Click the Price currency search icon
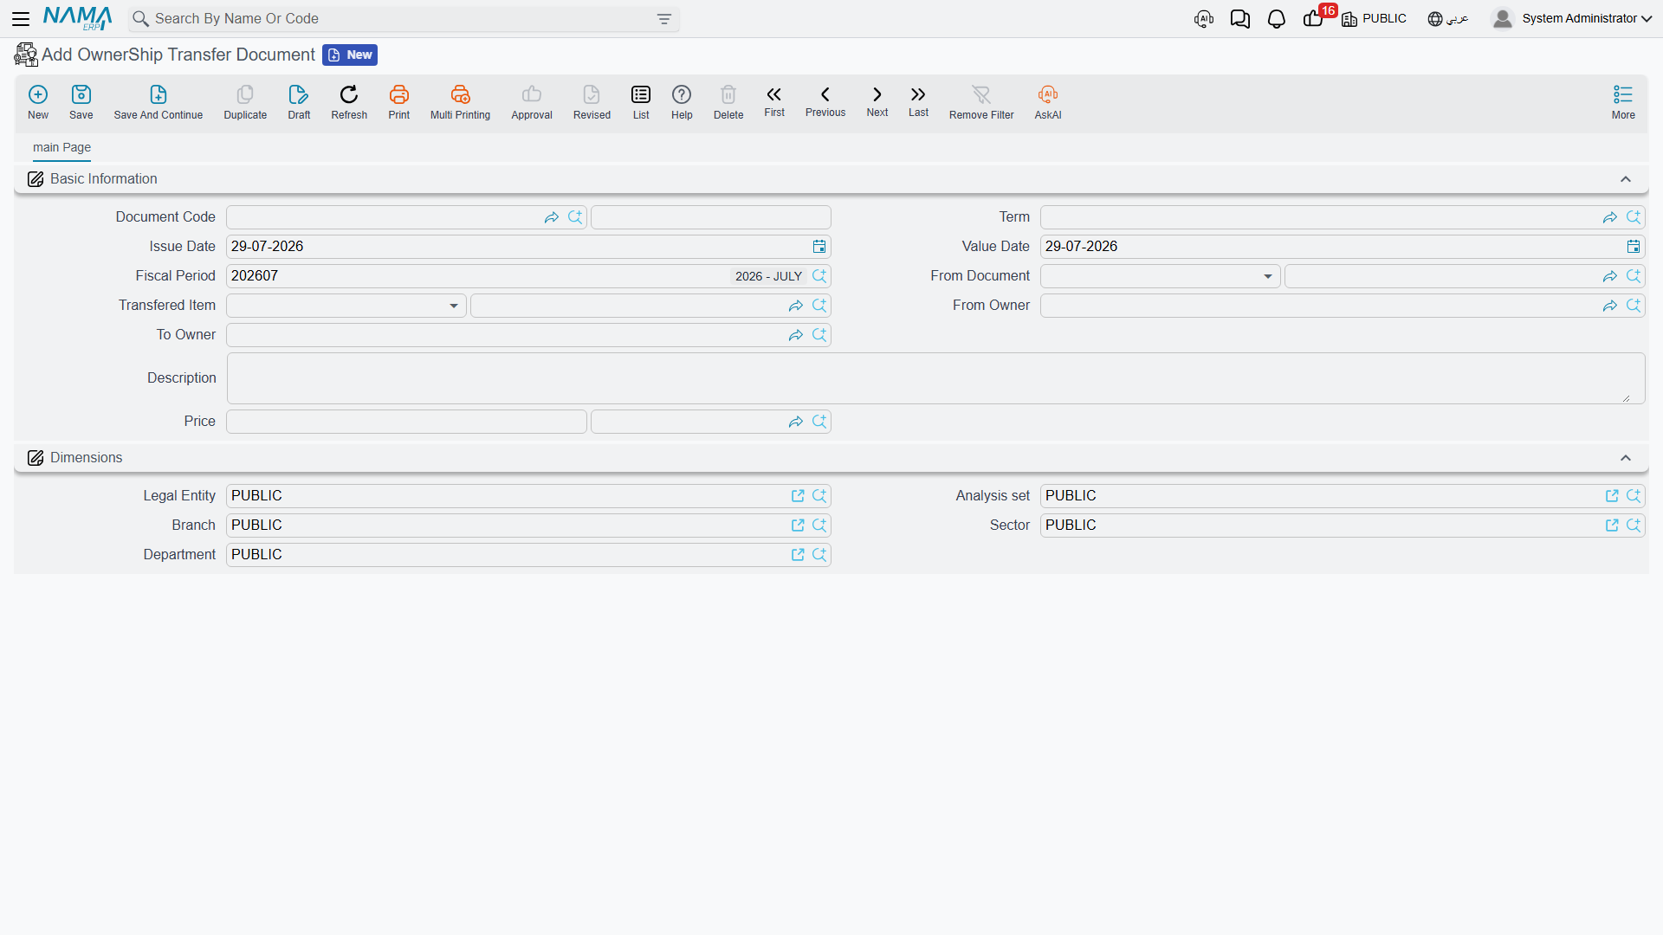1663x935 pixels. point(819,422)
